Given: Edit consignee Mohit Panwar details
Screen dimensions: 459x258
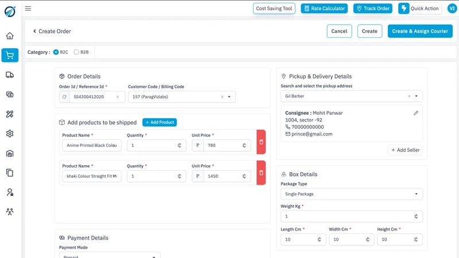Looking at the screenshot, I should (x=416, y=113).
